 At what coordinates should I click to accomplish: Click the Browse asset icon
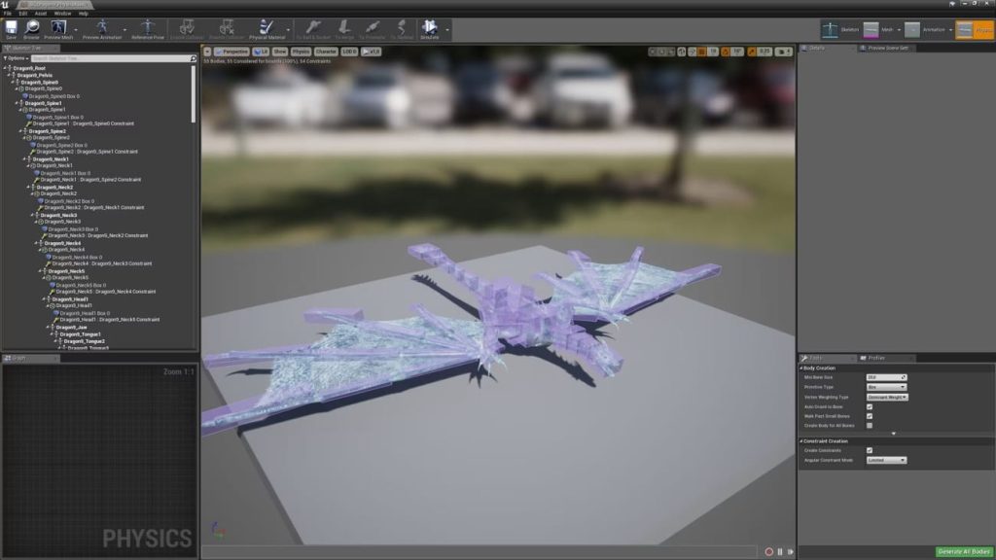(x=31, y=28)
